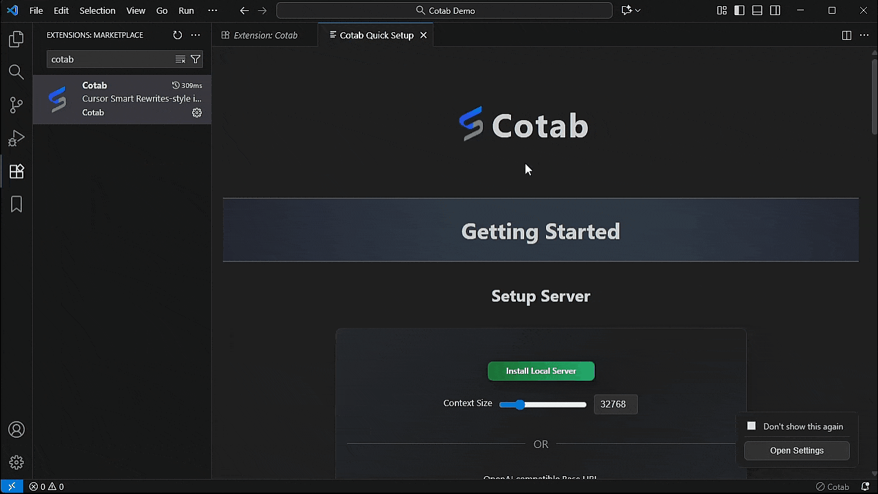Open the Search view

[16, 72]
